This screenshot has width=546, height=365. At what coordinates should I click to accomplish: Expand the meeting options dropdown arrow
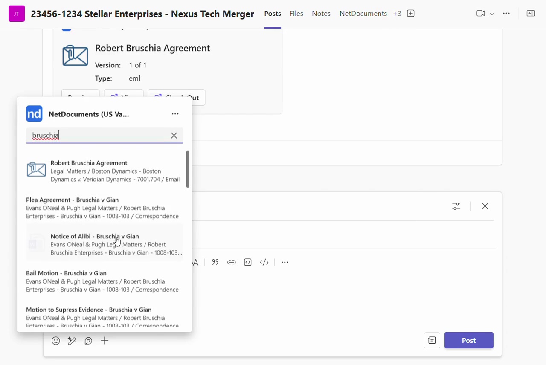[x=492, y=14]
